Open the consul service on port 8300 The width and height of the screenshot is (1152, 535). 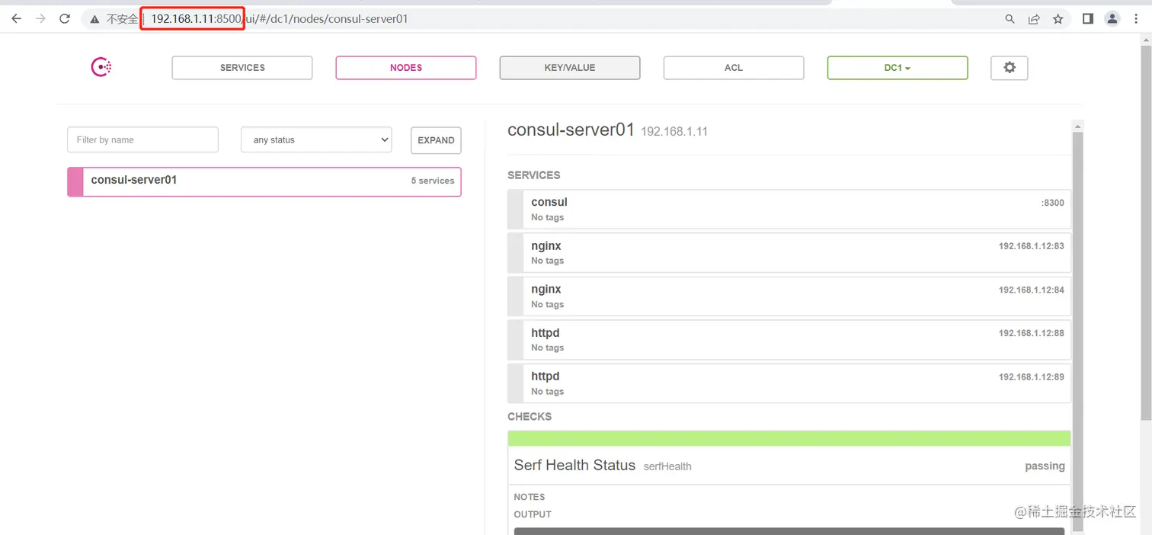(789, 210)
